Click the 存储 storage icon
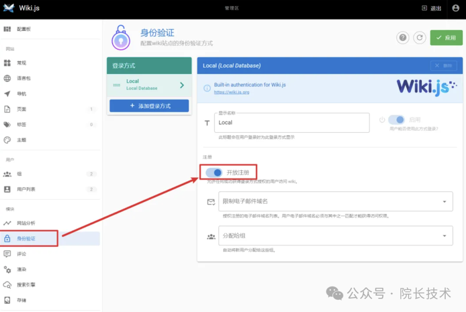 coord(7,300)
